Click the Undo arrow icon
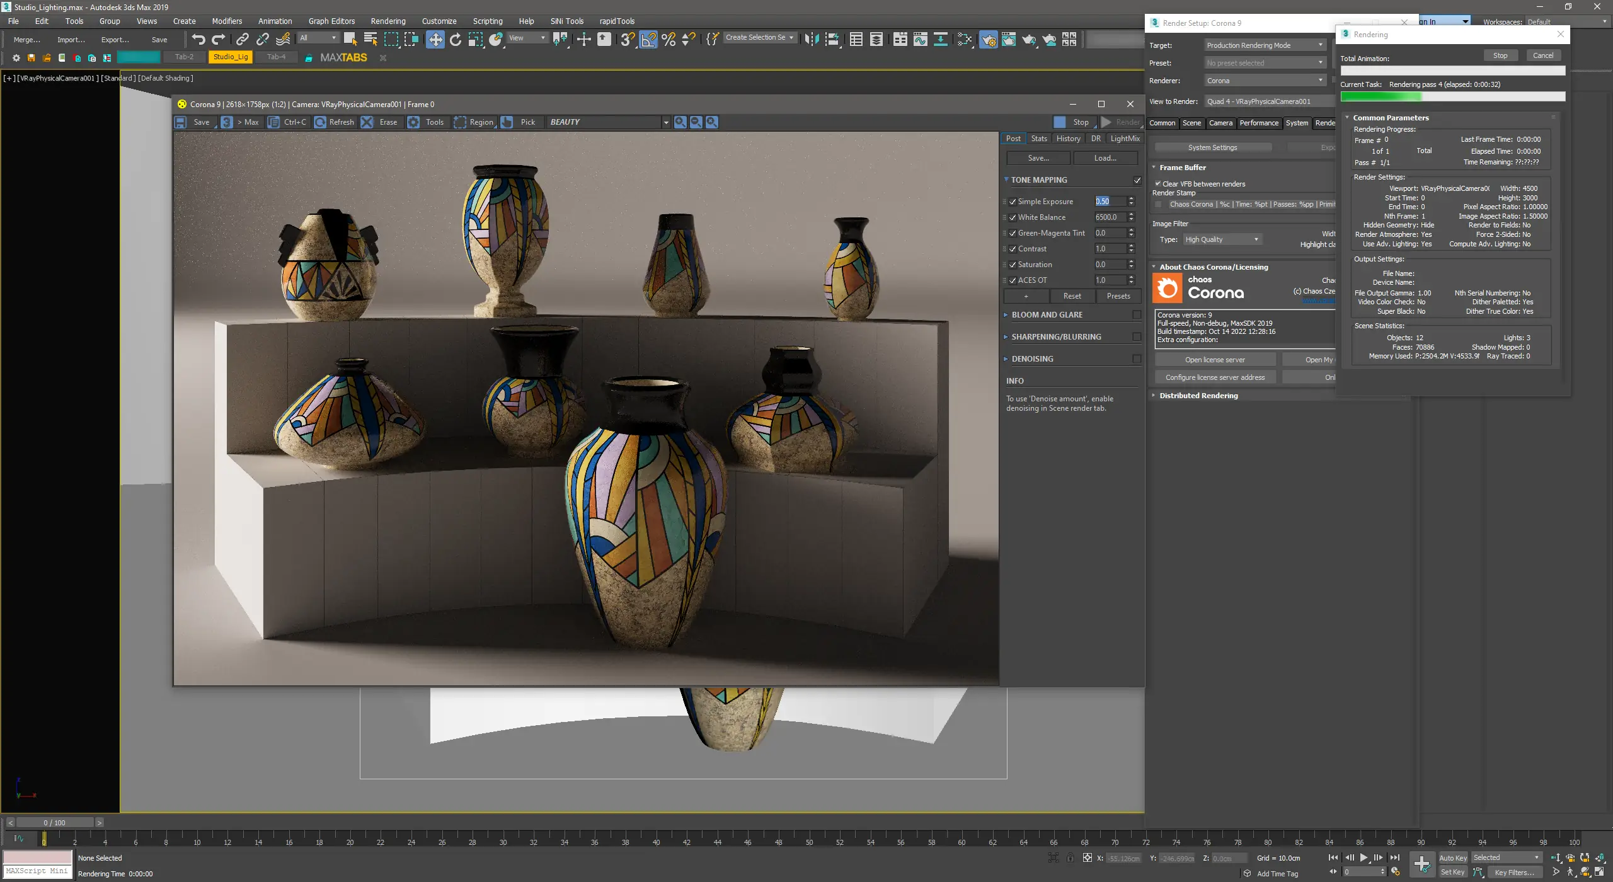 point(198,39)
